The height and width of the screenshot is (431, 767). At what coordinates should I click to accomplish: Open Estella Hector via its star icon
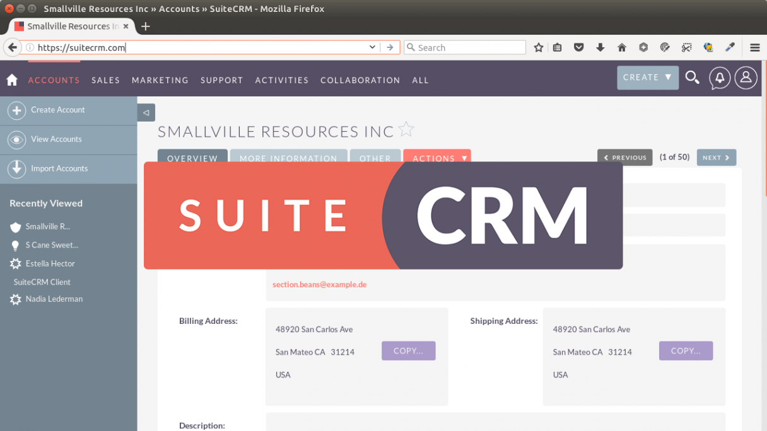point(17,263)
